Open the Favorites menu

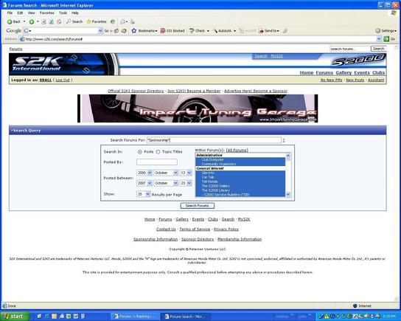click(46, 13)
